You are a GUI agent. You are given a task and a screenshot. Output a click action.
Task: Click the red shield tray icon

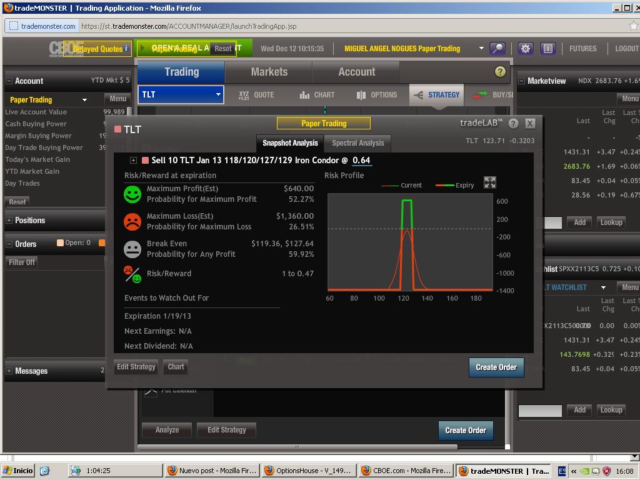(606, 471)
